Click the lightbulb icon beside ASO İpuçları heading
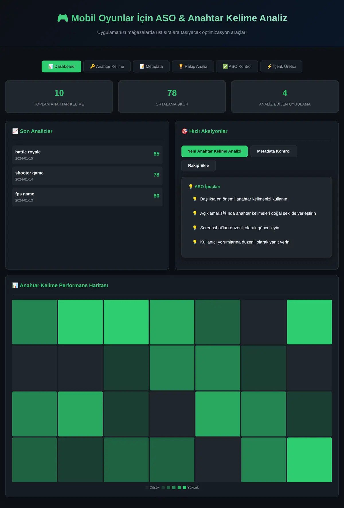 coord(191,187)
